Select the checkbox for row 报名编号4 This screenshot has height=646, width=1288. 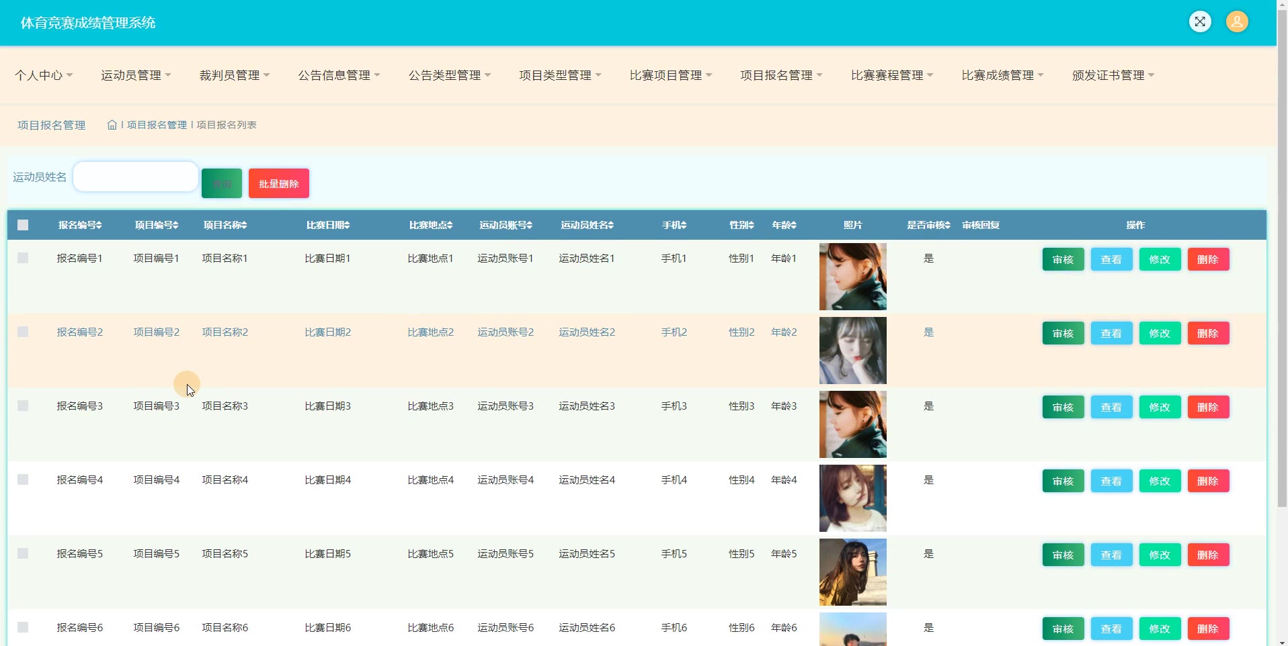coord(23,479)
